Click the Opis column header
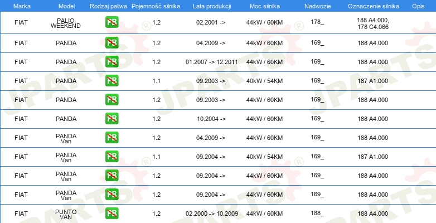 pyautogui.click(x=418, y=6)
